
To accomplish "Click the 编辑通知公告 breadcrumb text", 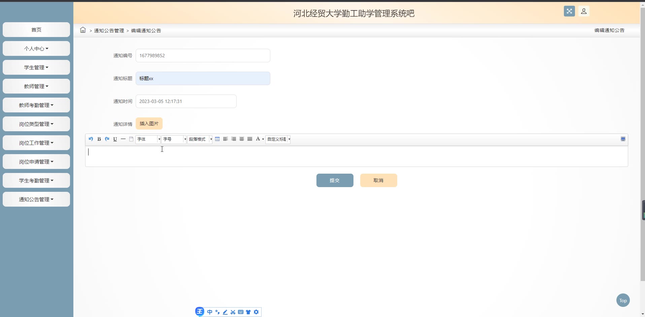I will click(146, 31).
